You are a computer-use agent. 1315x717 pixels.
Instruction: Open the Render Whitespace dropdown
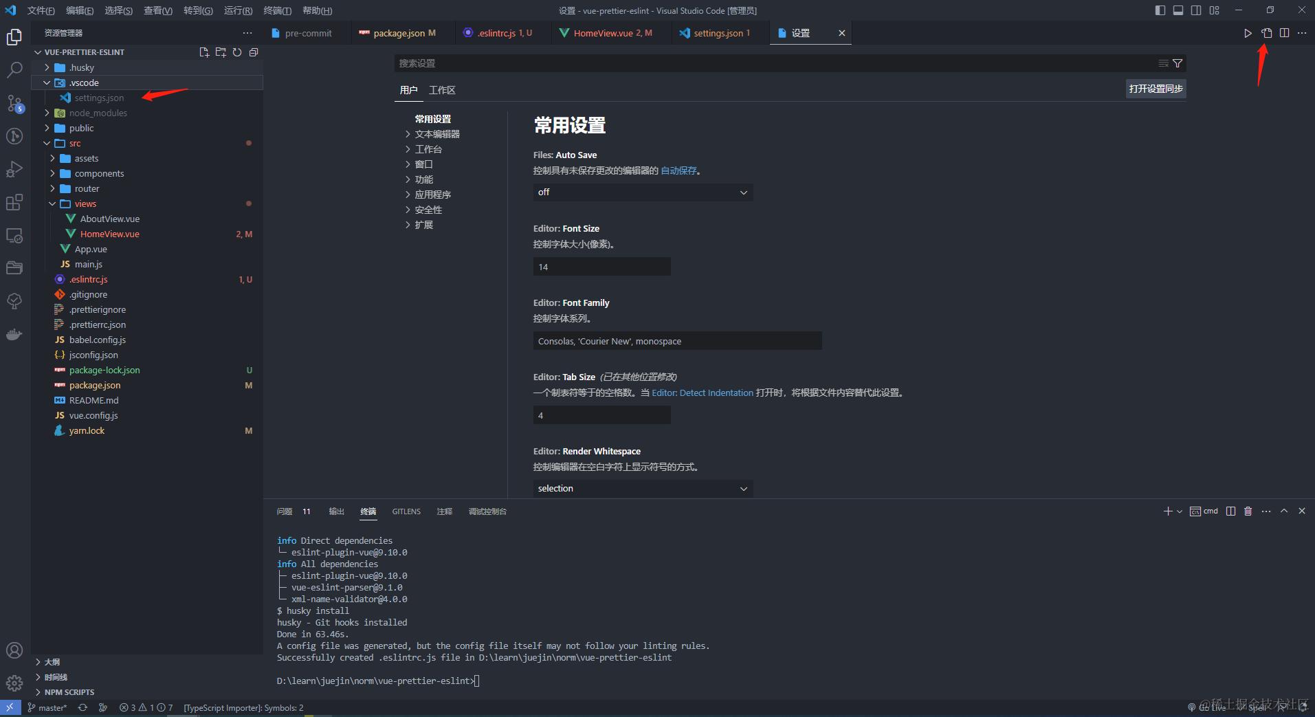(x=643, y=489)
